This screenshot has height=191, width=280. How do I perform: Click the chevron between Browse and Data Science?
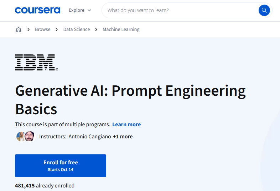[x=57, y=30]
